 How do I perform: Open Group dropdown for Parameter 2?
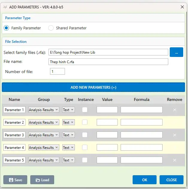coord(44,122)
